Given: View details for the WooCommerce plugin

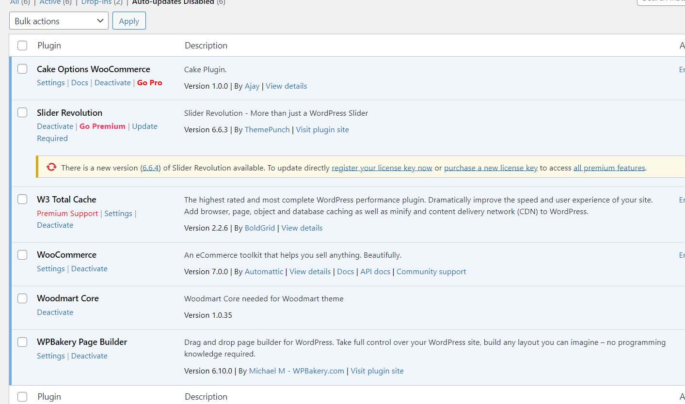Looking at the screenshot, I should [x=310, y=272].
